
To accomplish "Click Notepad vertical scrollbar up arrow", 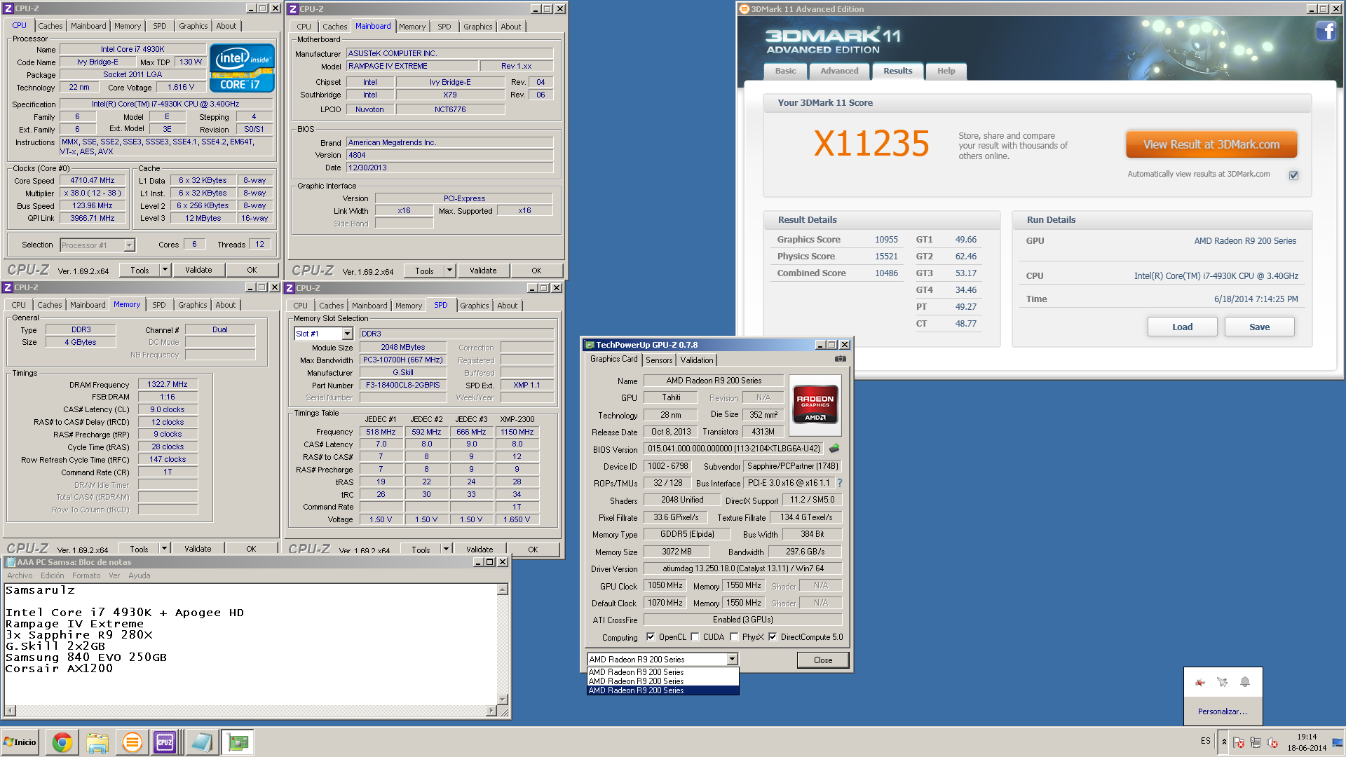I will (502, 589).
